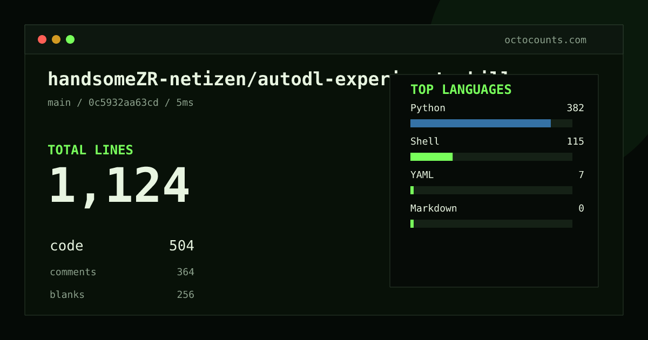The image size is (648, 340).
Task: Select the total count 1,124
Action: (x=119, y=186)
